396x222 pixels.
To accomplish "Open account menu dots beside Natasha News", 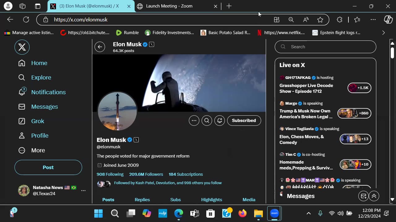I will (x=83, y=191).
